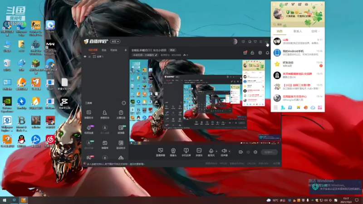Open skin shirt icon in streaming app
The image size is (363, 204).
255,42
